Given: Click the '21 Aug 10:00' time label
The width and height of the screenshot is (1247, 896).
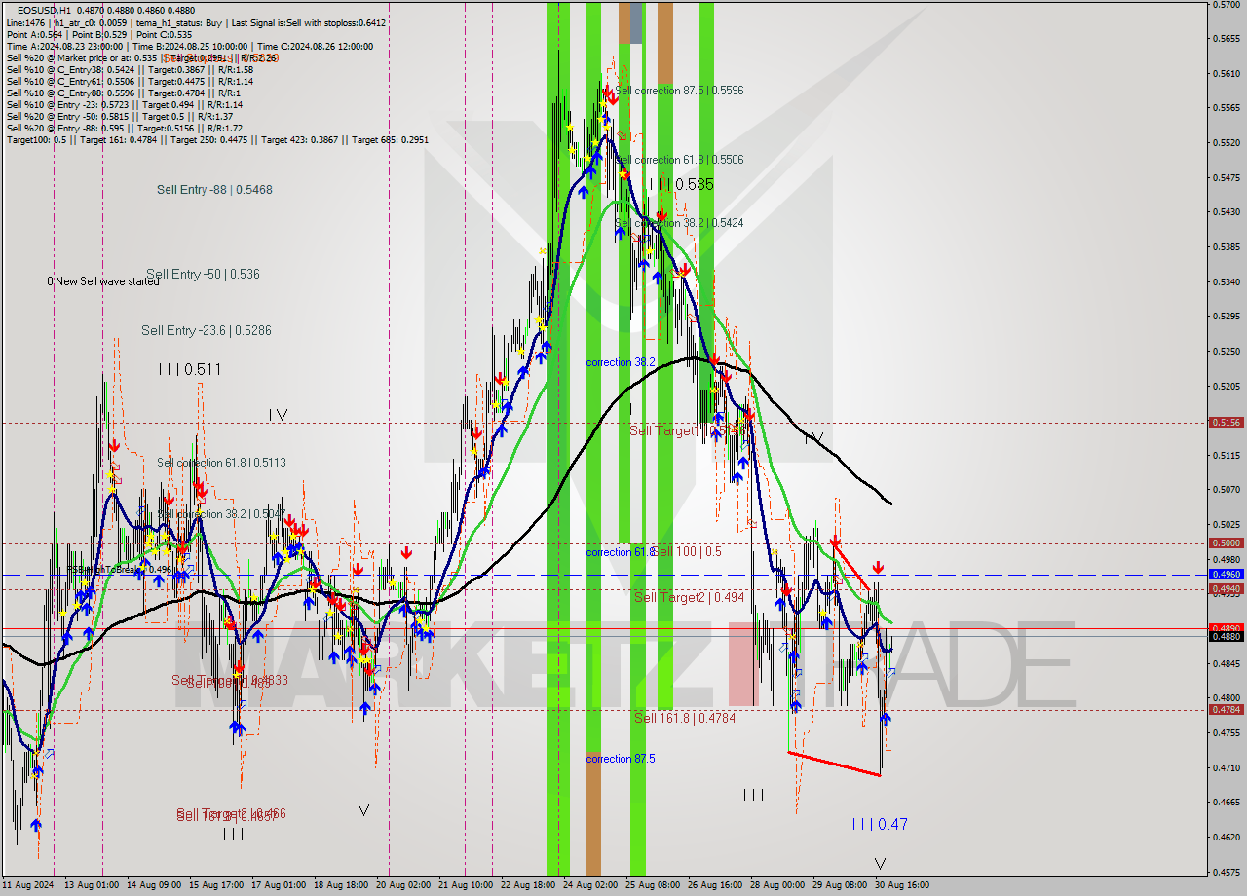Looking at the screenshot, I should (x=466, y=885).
